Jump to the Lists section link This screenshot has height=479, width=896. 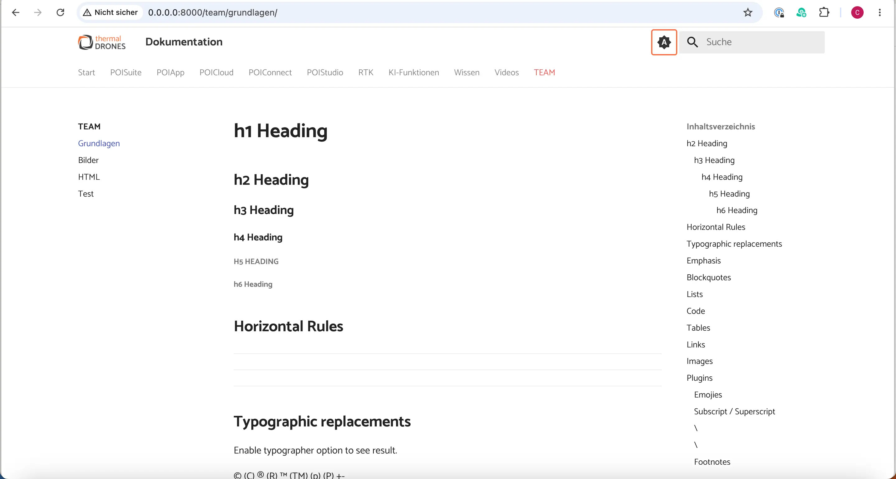695,294
